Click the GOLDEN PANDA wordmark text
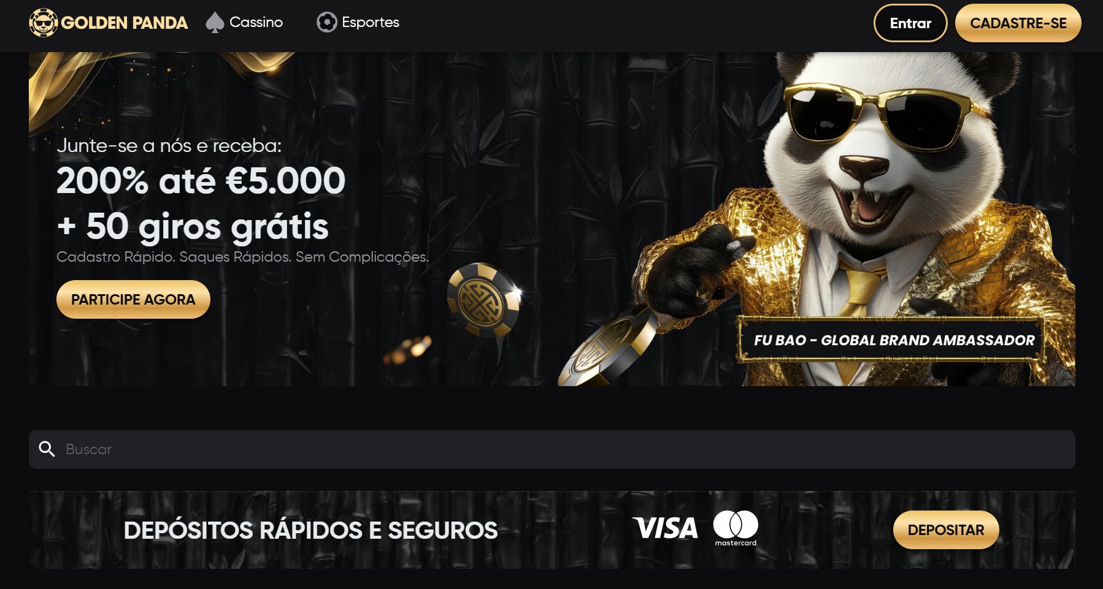 coord(125,23)
